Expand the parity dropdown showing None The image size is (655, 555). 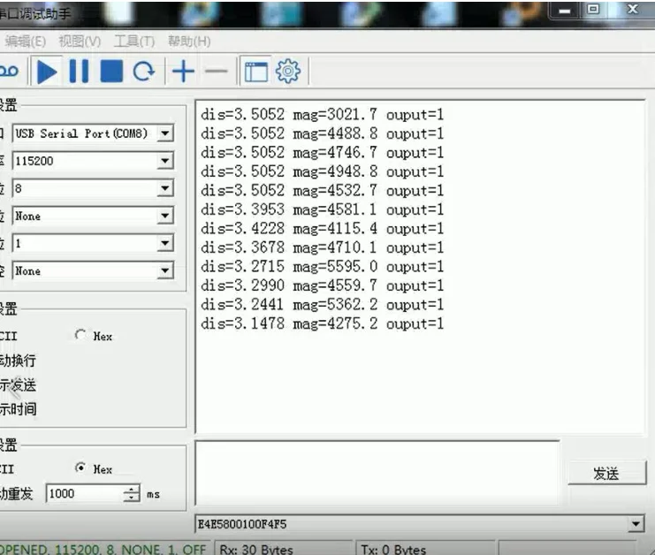165,216
